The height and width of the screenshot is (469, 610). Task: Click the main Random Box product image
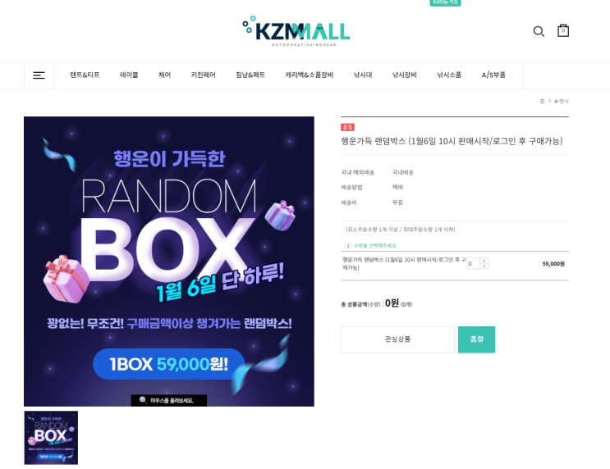coord(169,262)
